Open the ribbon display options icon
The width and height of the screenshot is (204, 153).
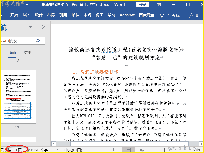pyautogui.click(x=159, y=5)
